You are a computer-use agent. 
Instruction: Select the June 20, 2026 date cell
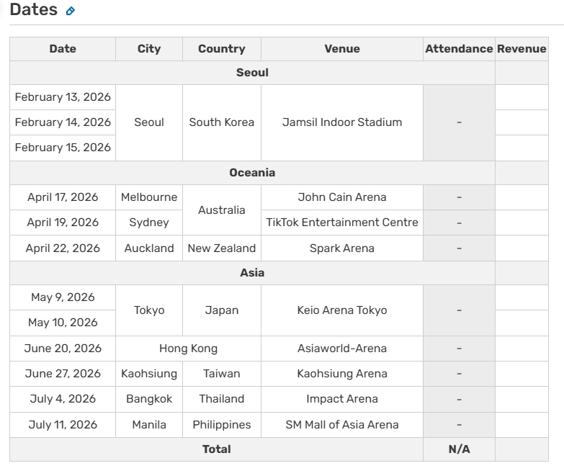tap(63, 349)
